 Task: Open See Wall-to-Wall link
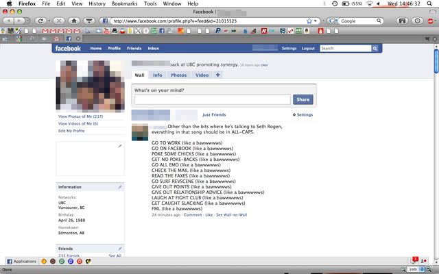point(232,214)
